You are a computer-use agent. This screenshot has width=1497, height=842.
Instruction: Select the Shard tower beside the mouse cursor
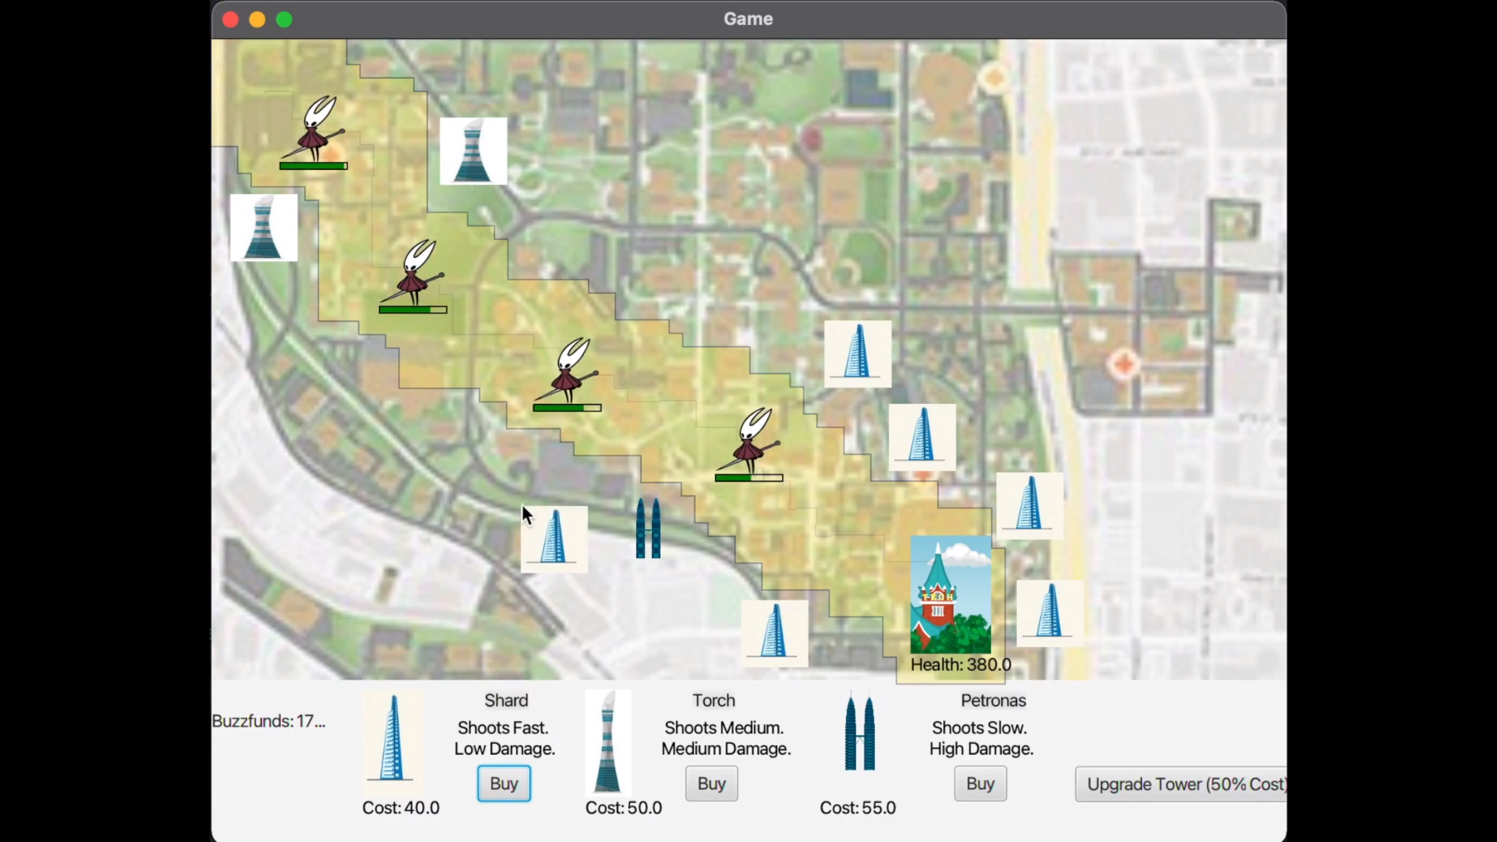pos(554,539)
